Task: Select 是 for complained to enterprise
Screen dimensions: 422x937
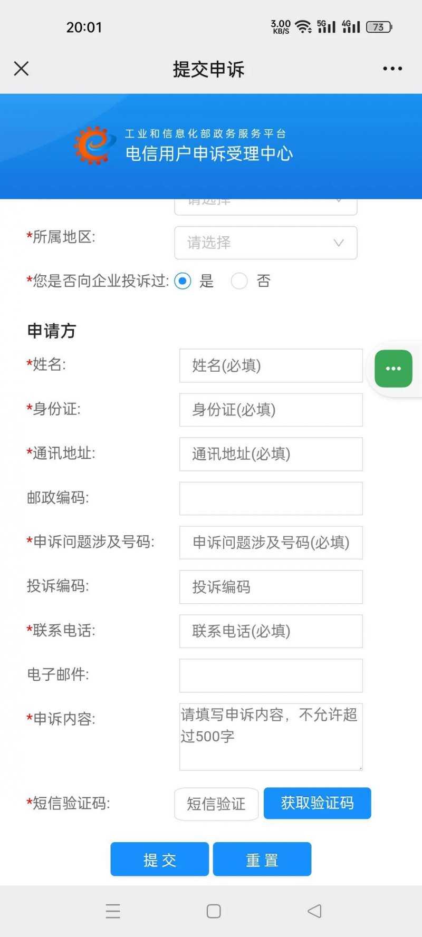Action: click(x=183, y=281)
